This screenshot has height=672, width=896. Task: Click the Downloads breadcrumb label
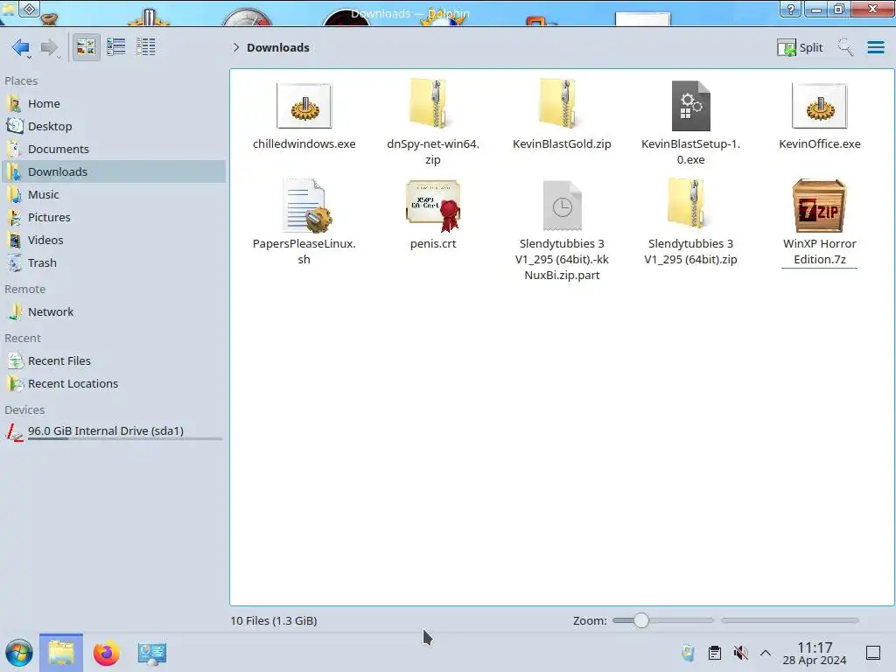click(x=278, y=47)
